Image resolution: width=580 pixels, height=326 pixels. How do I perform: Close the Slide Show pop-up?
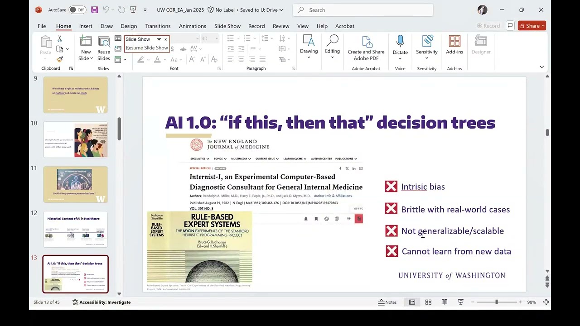coord(165,39)
